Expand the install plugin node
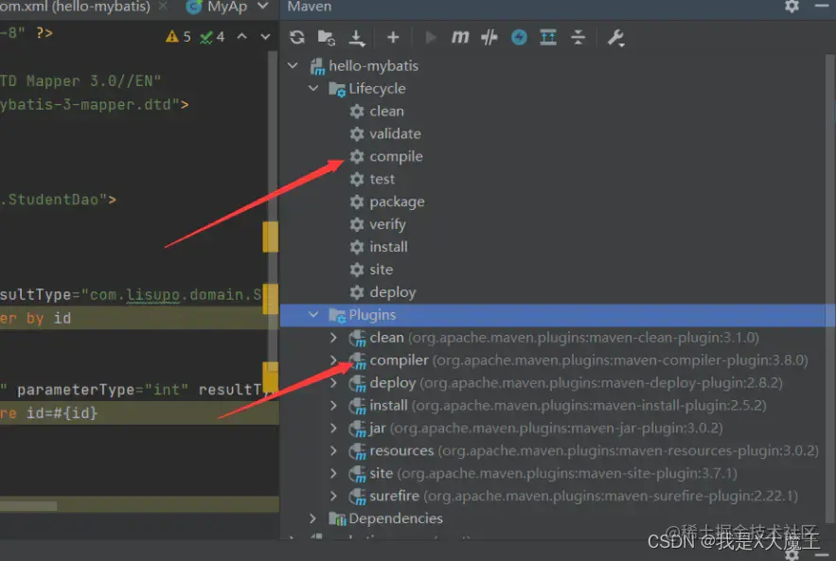836x561 pixels. tap(333, 406)
